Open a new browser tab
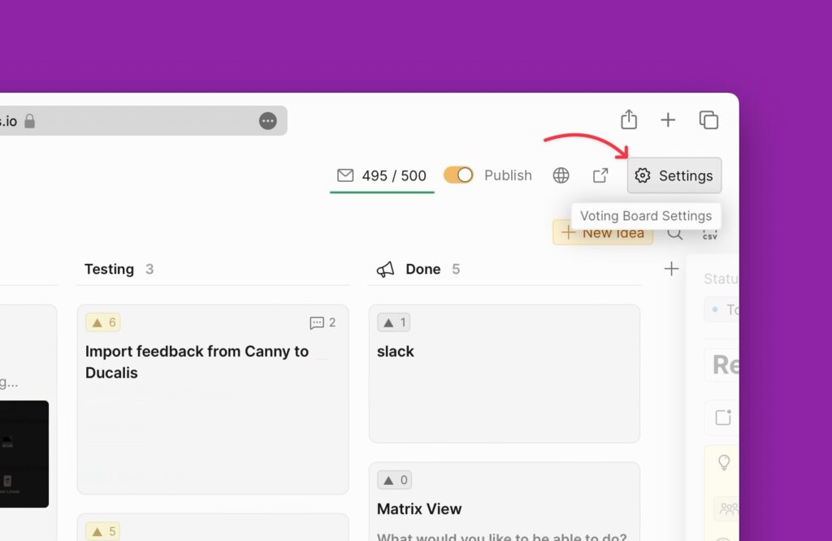Viewport: 832px width, 541px height. point(668,120)
